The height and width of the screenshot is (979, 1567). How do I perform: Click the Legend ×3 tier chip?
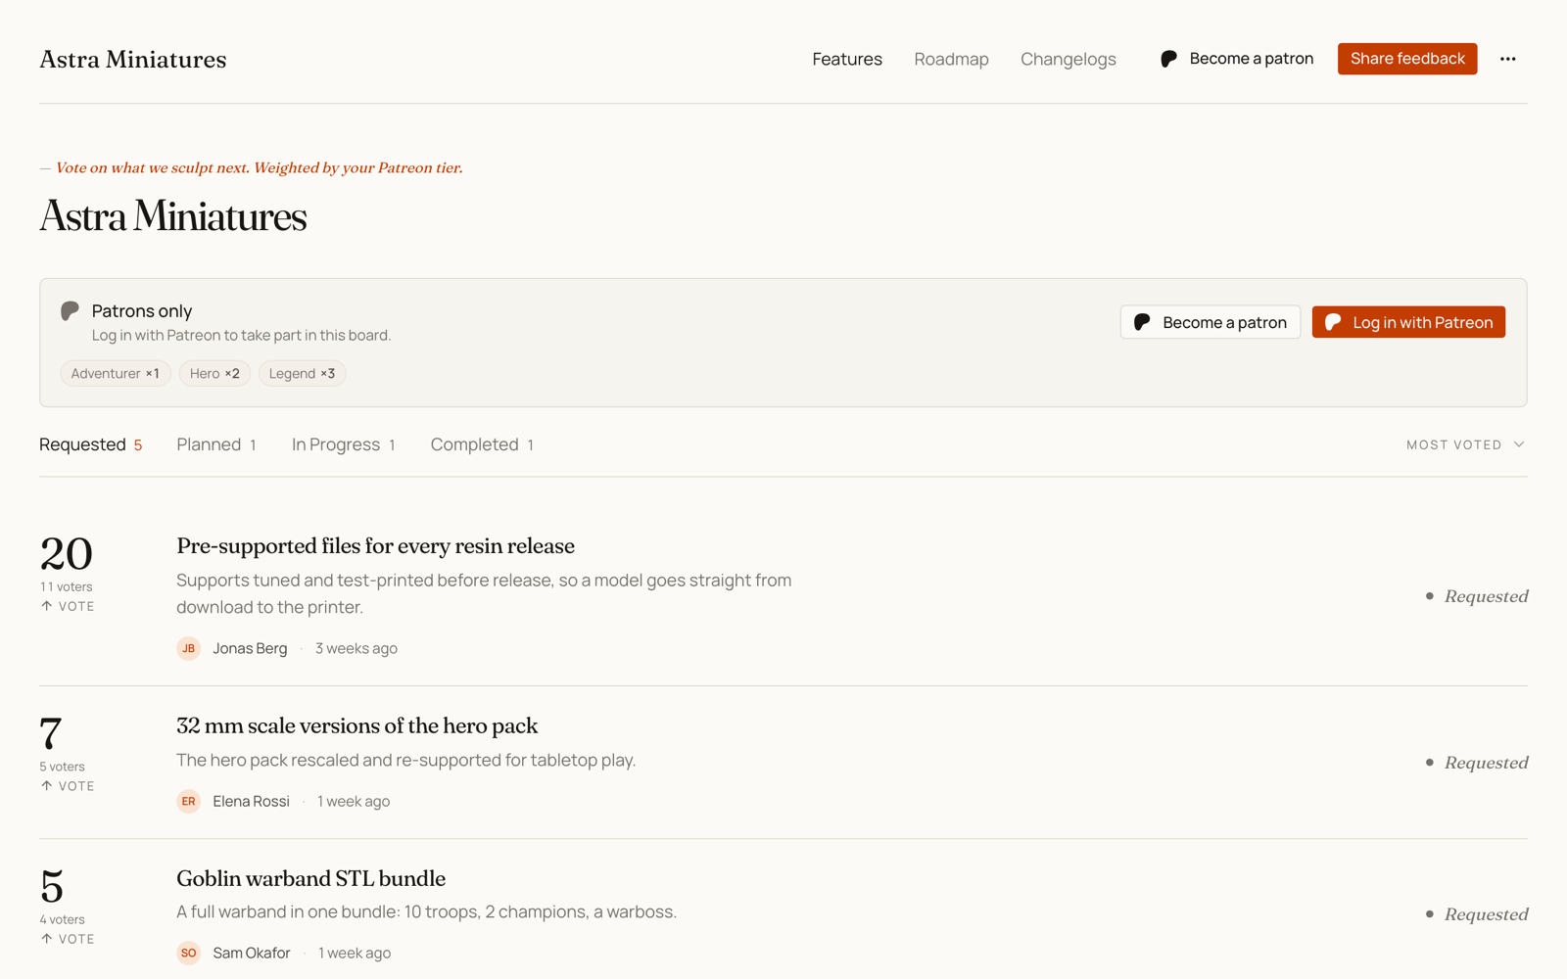coord(302,373)
